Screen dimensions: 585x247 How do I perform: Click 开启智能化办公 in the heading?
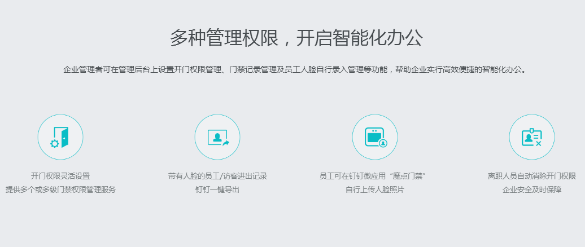pos(359,38)
